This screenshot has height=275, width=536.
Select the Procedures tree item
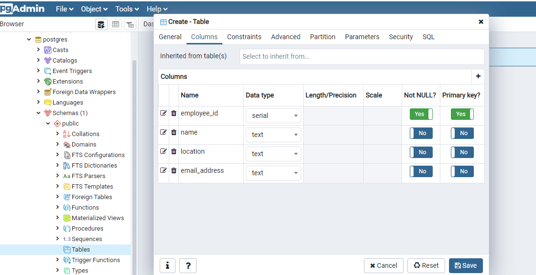click(x=88, y=229)
